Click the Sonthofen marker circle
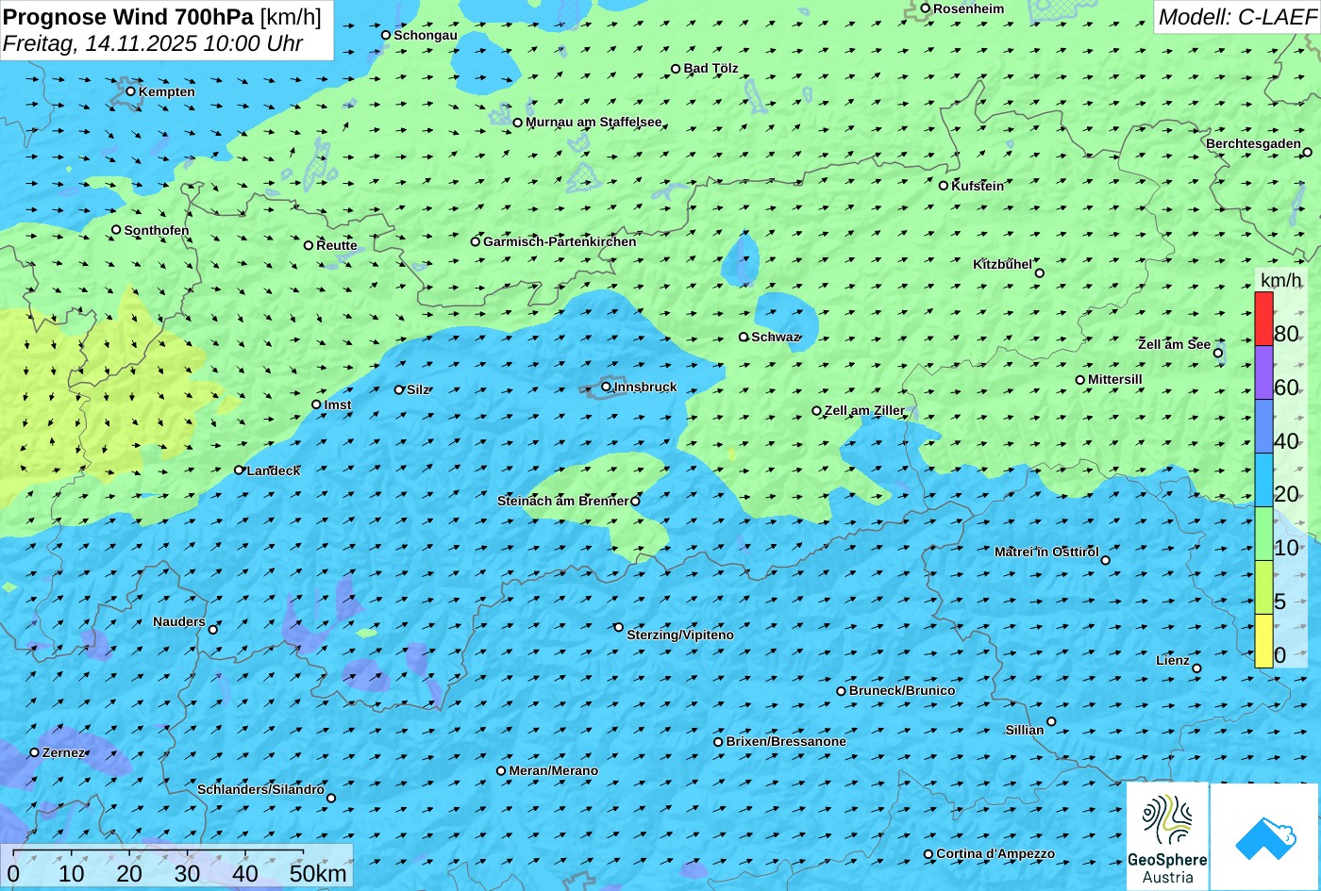 [117, 230]
